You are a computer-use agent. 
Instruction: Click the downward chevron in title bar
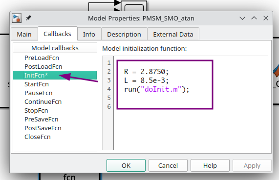(x=242, y=18)
